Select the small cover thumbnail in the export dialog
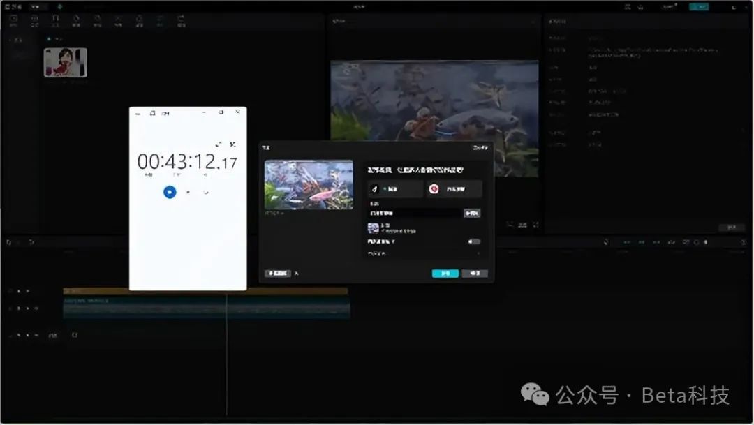 [373, 228]
